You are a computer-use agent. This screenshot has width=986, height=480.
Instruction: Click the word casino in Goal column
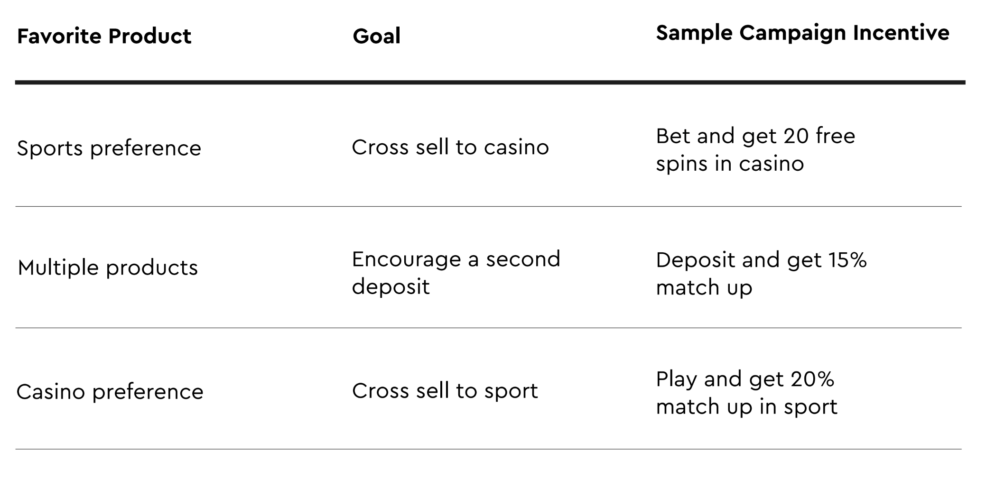click(x=516, y=147)
